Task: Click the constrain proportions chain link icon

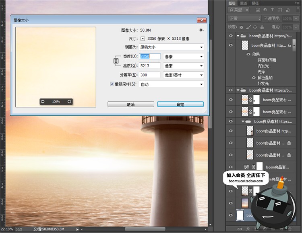Action: pyautogui.click(x=116, y=61)
